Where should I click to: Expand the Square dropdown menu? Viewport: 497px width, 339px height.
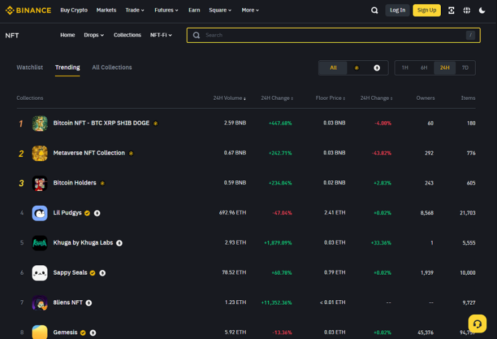[220, 10]
